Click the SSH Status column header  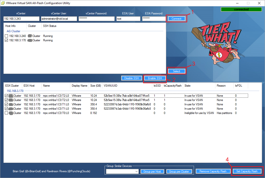coord(50,26)
